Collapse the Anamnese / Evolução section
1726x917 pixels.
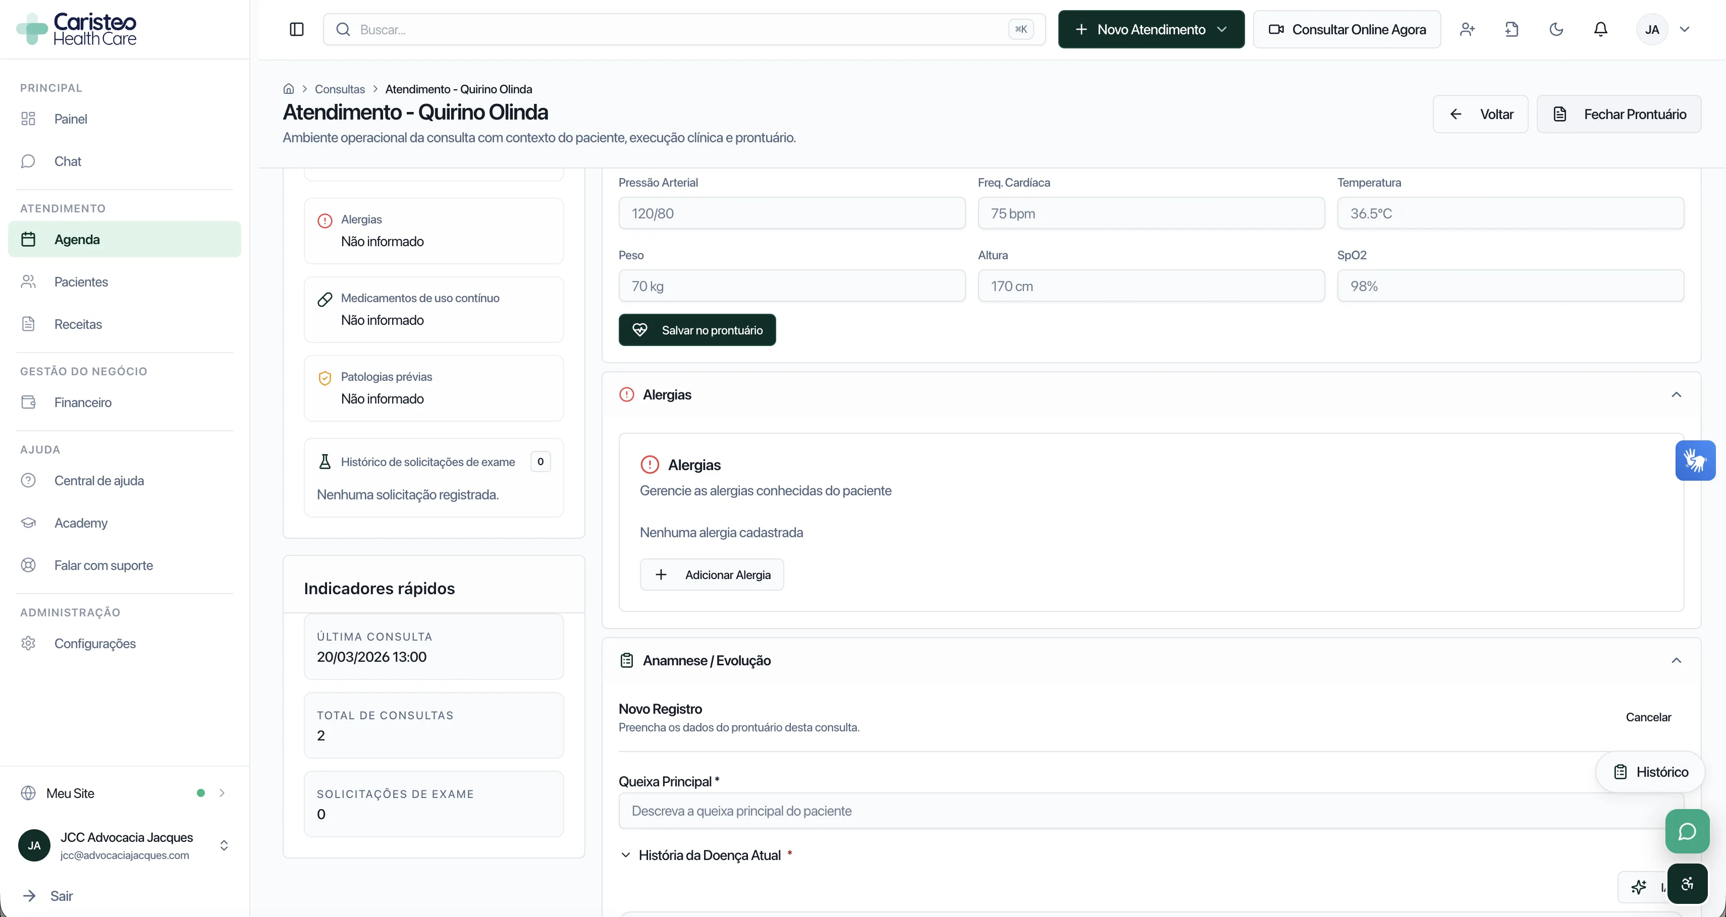(1677, 661)
